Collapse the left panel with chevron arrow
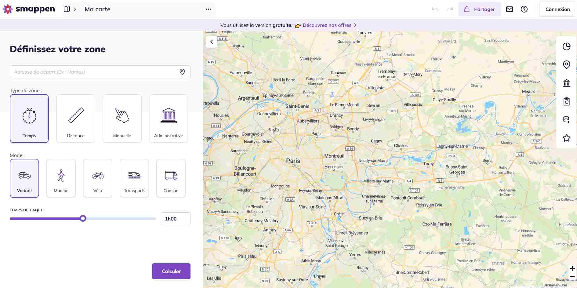This screenshot has height=288, width=577. (x=212, y=42)
